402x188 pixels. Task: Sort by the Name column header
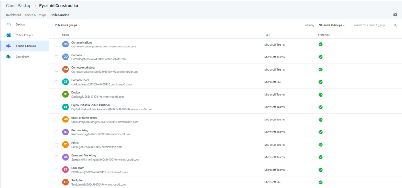[67, 35]
